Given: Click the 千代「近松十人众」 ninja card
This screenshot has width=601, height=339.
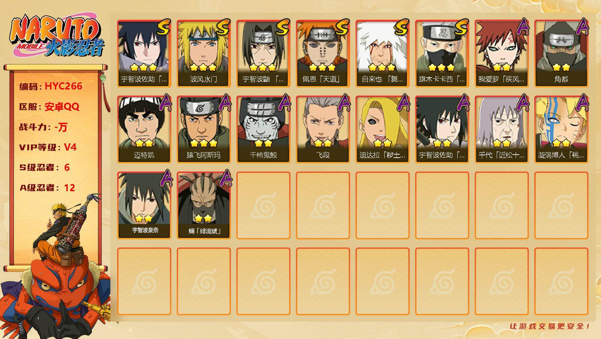Looking at the screenshot, I should [501, 129].
